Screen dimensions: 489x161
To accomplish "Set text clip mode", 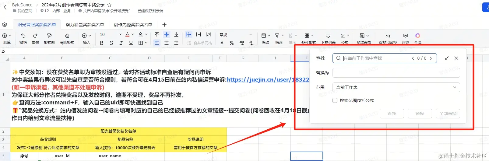I will [x=199, y=34].
